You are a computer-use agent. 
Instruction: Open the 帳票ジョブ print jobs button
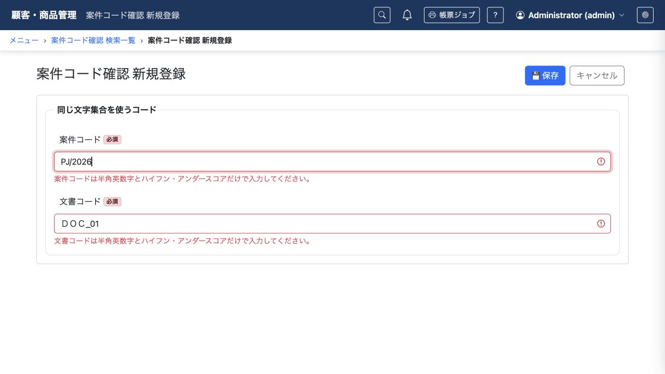pyautogui.click(x=451, y=15)
